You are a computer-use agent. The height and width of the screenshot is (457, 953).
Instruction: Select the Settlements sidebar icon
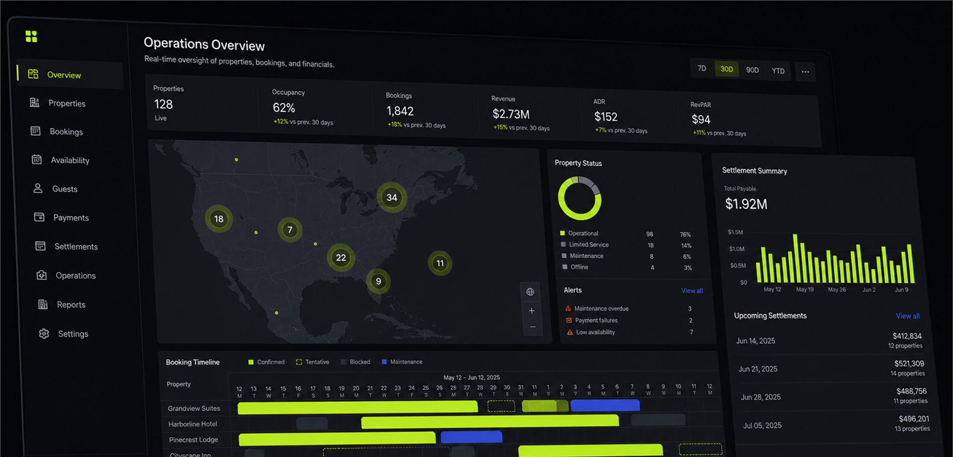click(41, 246)
